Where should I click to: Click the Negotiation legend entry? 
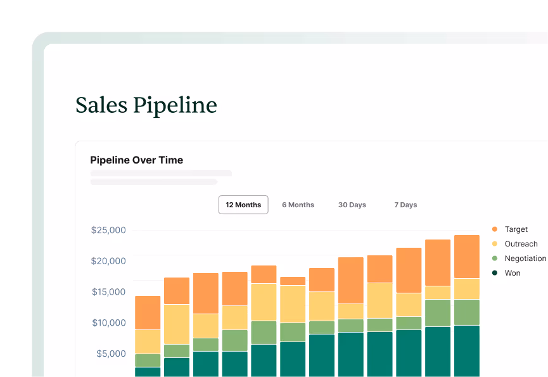(519, 259)
